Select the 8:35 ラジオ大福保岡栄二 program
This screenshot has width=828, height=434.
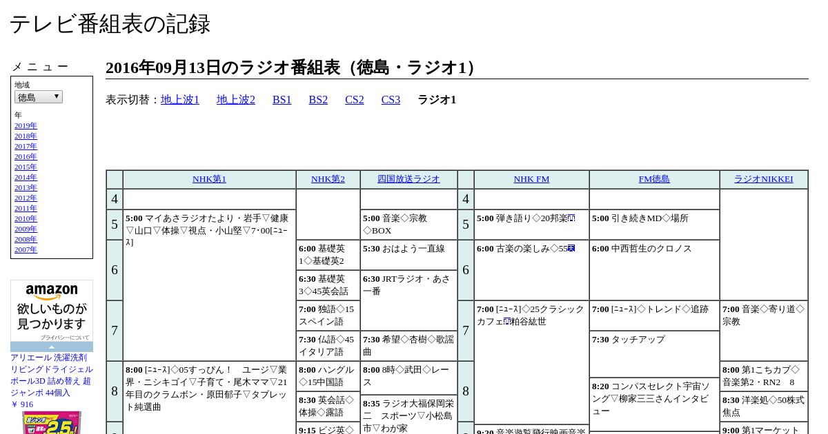[408, 414]
